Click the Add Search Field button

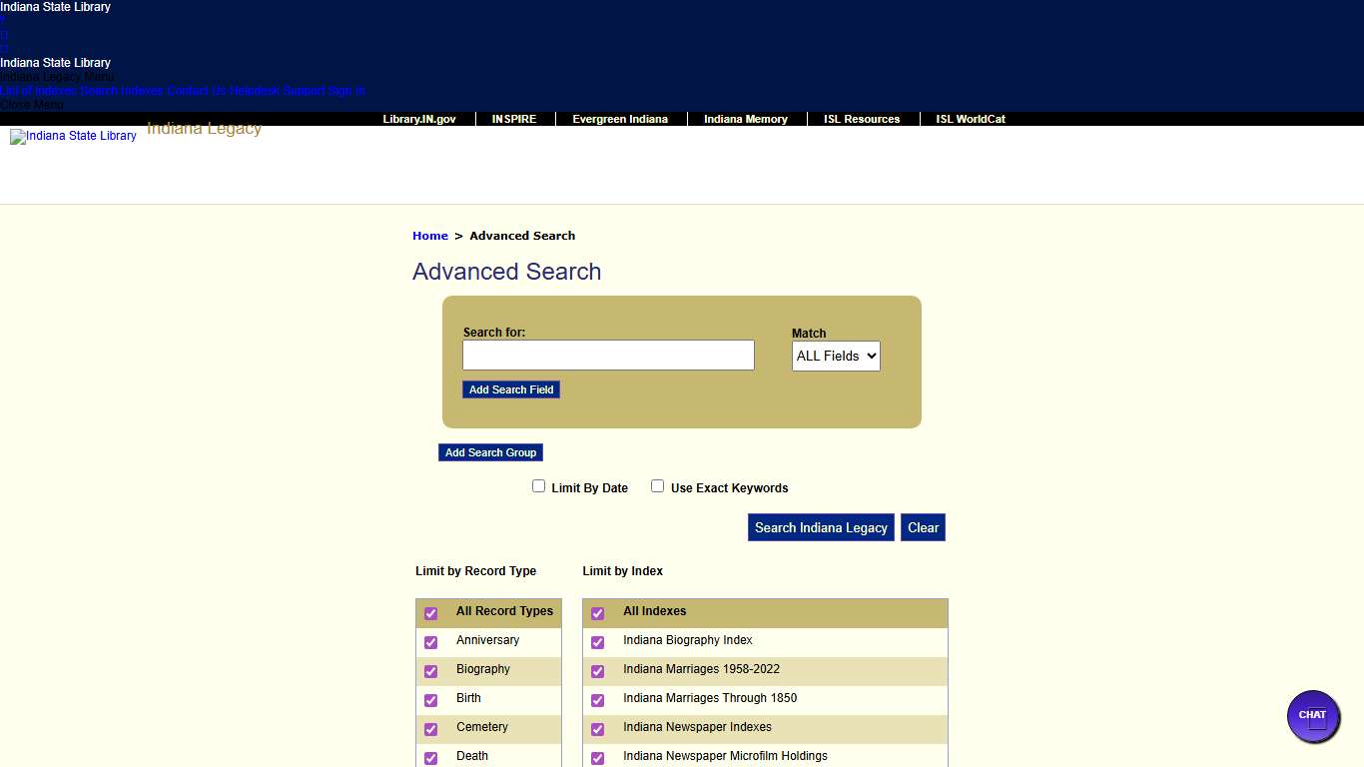pyautogui.click(x=511, y=389)
